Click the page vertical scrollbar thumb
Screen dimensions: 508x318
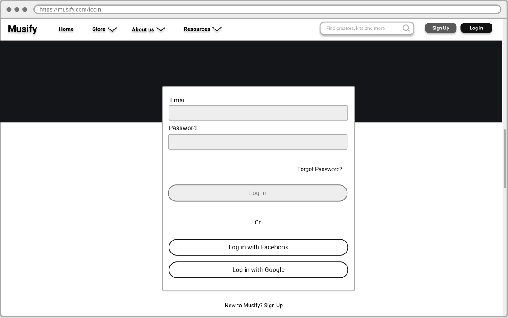point(505,159)
